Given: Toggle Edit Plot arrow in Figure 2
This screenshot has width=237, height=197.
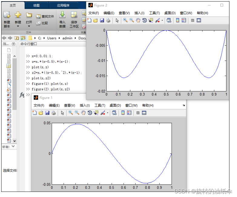Looking at the screenshot, I should pyautogui.click(x=117, y=20).
